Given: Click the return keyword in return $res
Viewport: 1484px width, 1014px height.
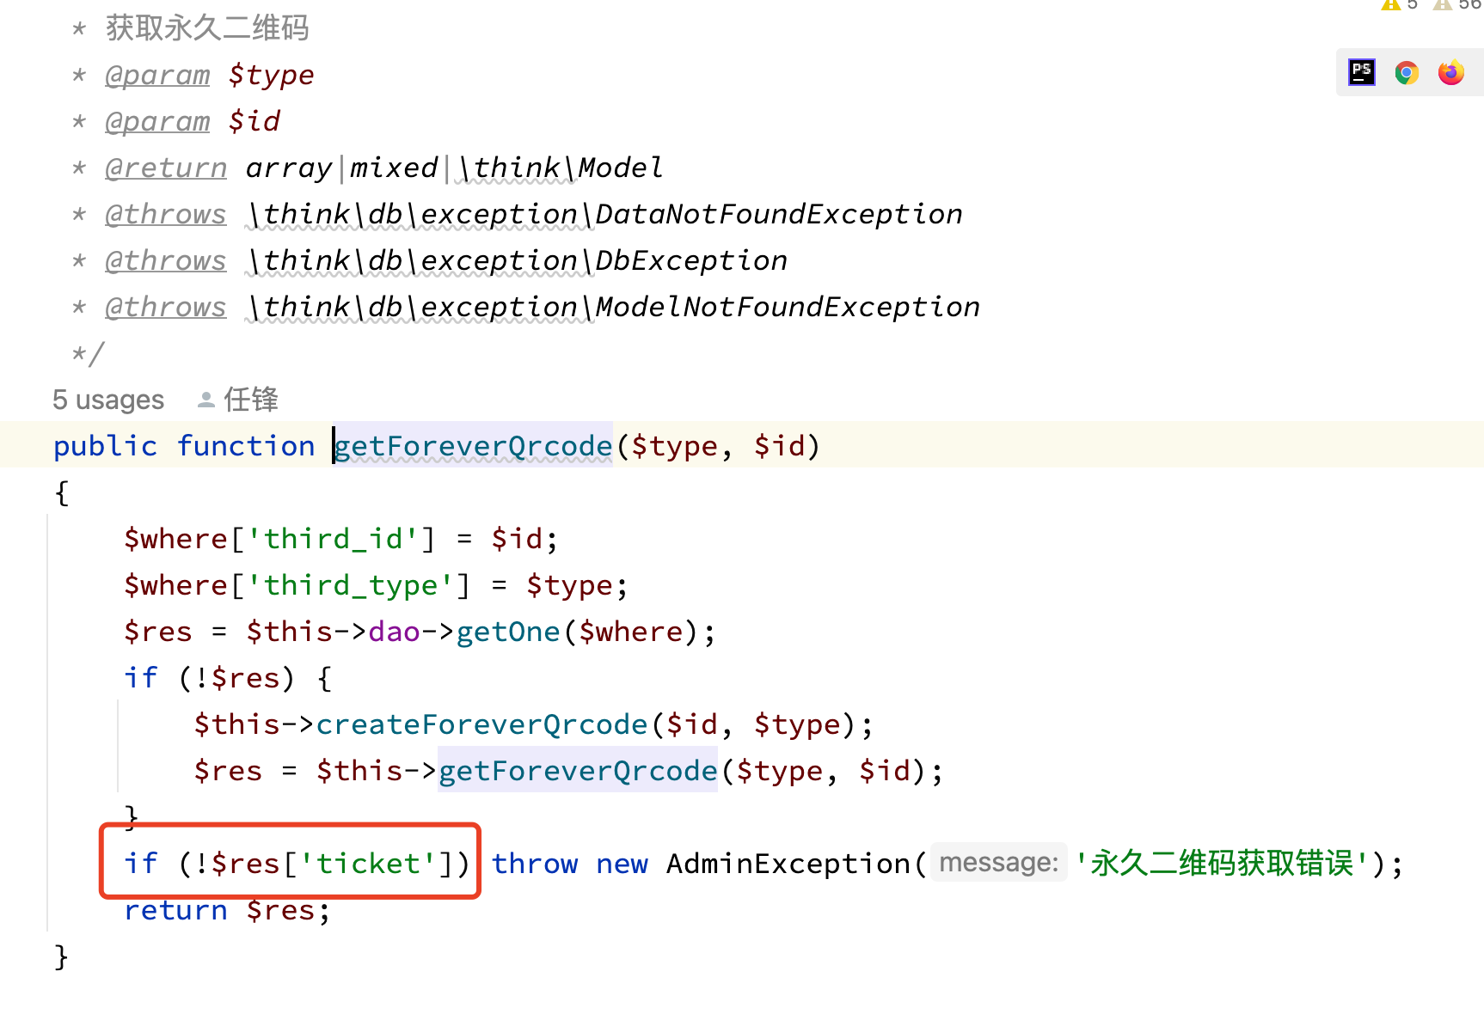Looking at the screenshot, I should tap(175, 910).
